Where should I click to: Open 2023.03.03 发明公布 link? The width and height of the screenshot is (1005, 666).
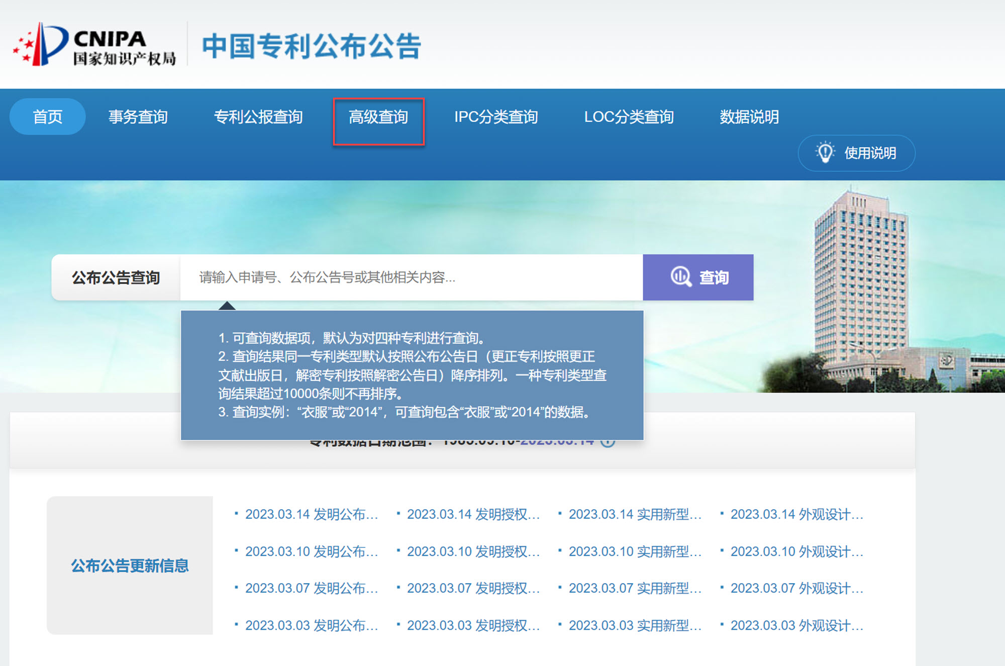coord(311,625)
